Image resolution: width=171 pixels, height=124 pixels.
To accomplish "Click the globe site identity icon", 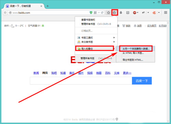I will [x=10, y=13].
